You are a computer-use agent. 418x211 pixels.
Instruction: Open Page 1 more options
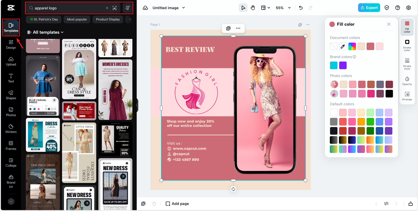(308, 25)
